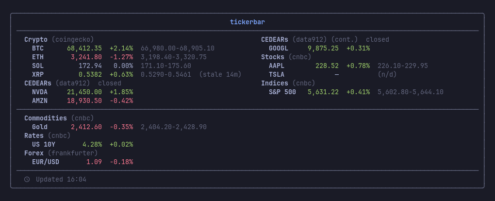Select the S&P 500 row label
Image resolution: width=495 pixels, height=201 pixels.
[x=282, y=92]
